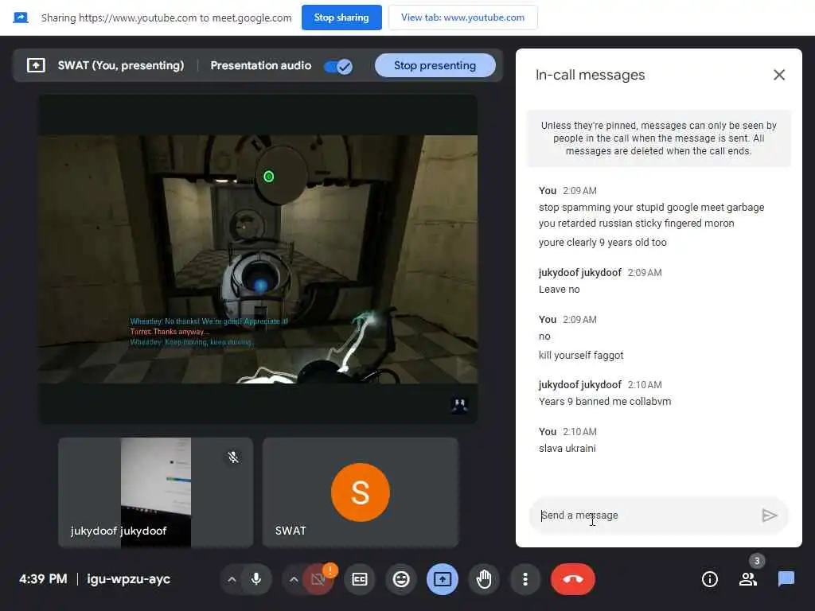
Task: Open the emoji reactions button
Action: [401, 579]
